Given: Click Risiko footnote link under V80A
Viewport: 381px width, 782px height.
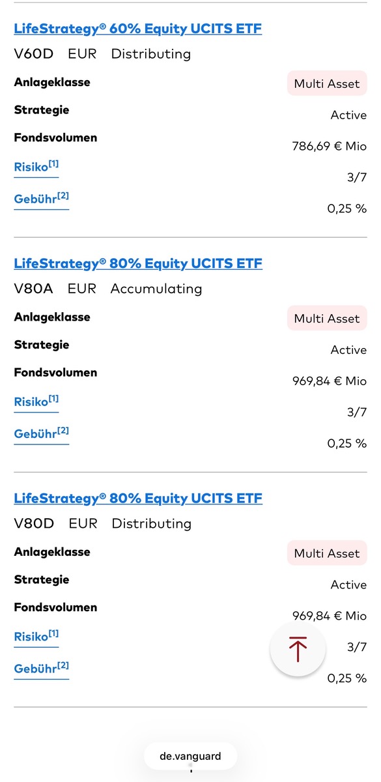Looking at the screenshot, I should (36, 401).
